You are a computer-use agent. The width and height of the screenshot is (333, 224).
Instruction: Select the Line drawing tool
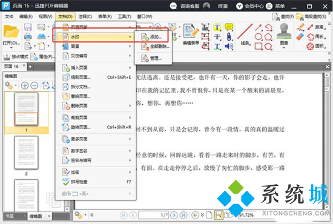tap(245, 31)
